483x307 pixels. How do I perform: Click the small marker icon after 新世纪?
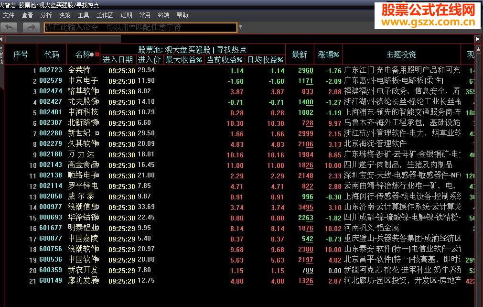[97, 133]
